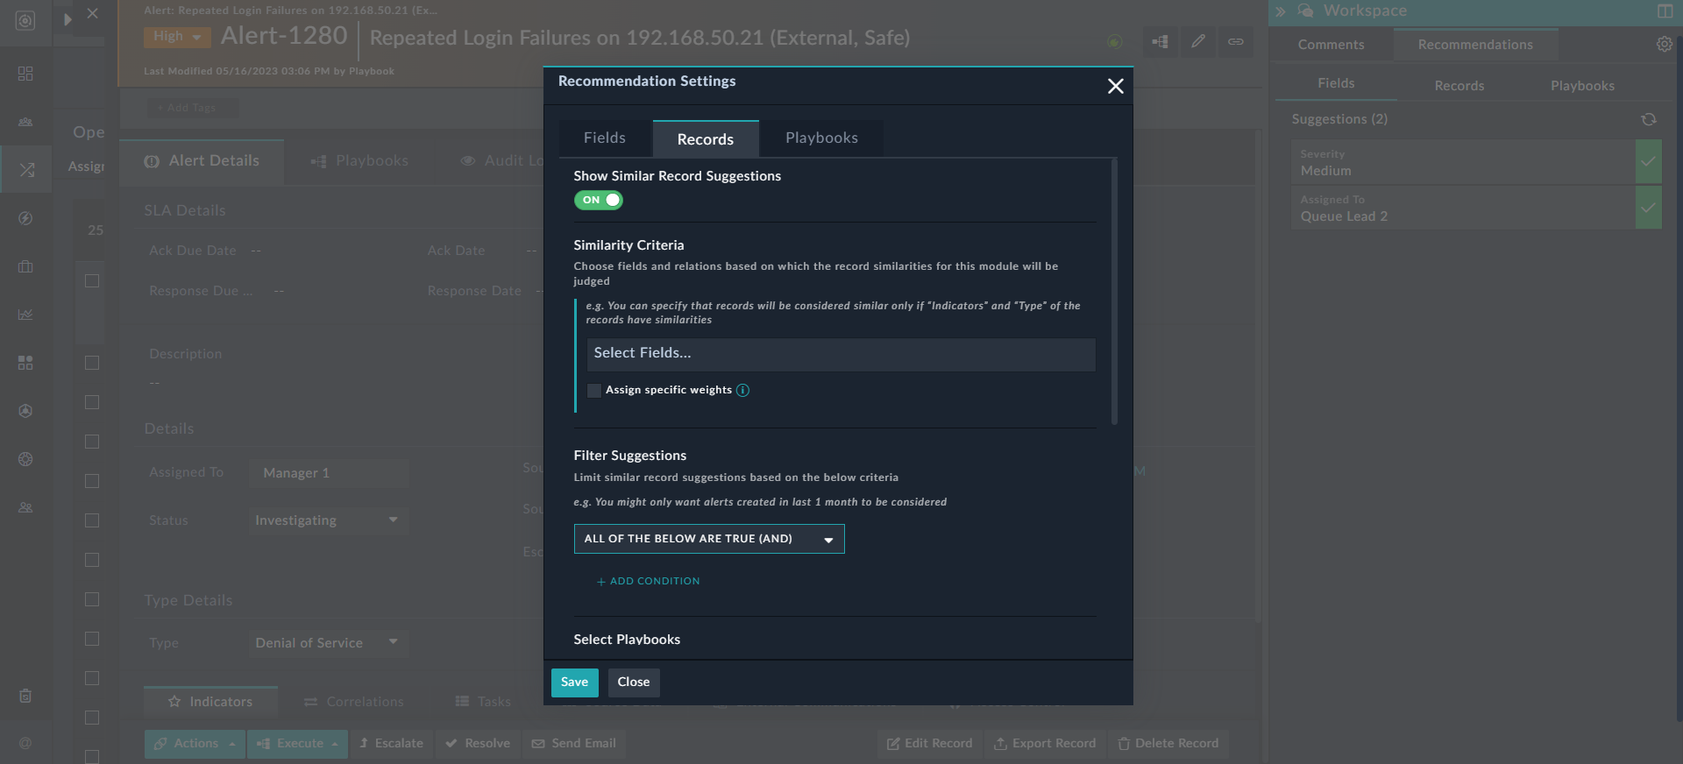Screen dimensions: 1683x764
Task: Accept the Assigned To Queue Lead 2 suggestion
Action: (x=1648, y=209)
